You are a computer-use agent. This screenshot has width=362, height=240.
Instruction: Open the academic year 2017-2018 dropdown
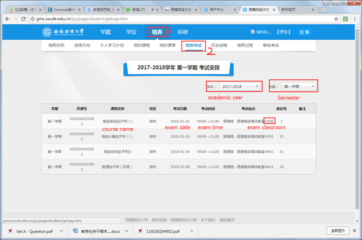click(x=240, y=86)
